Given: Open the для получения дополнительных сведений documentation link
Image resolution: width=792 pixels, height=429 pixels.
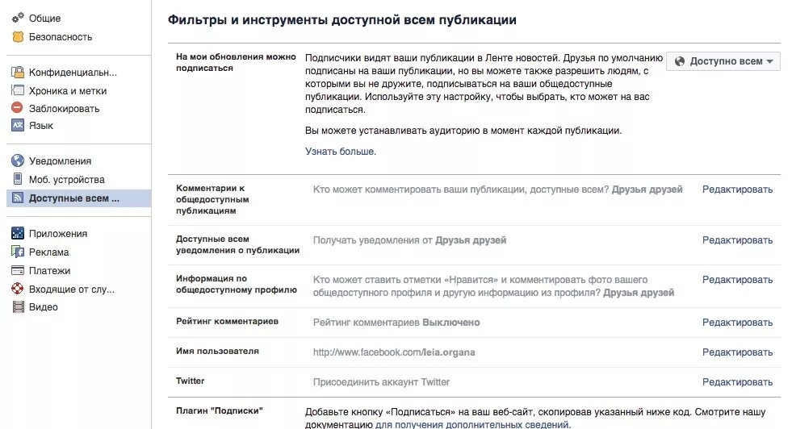Looking at the screenshot, I should (473, 424).
